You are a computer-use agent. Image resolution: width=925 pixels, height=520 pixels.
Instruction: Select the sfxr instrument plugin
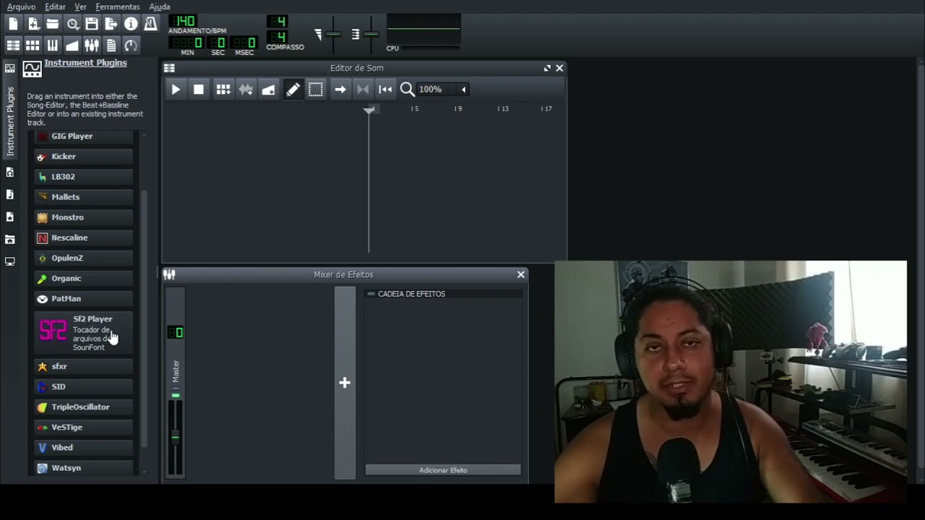84,366
